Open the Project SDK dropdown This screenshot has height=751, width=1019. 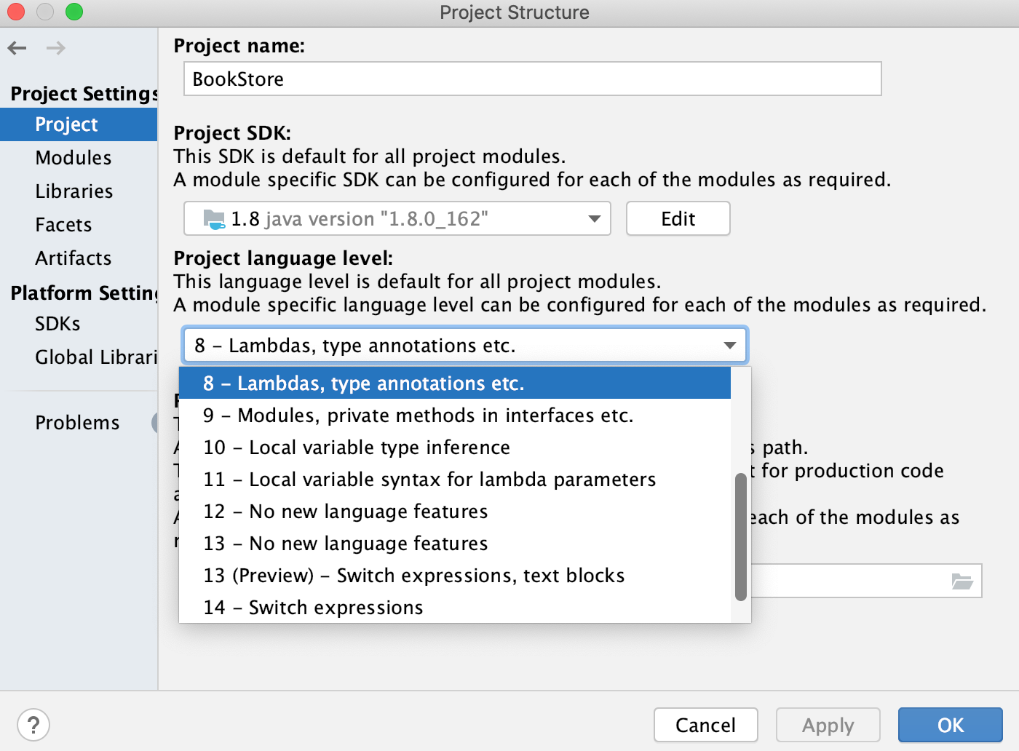592,218
